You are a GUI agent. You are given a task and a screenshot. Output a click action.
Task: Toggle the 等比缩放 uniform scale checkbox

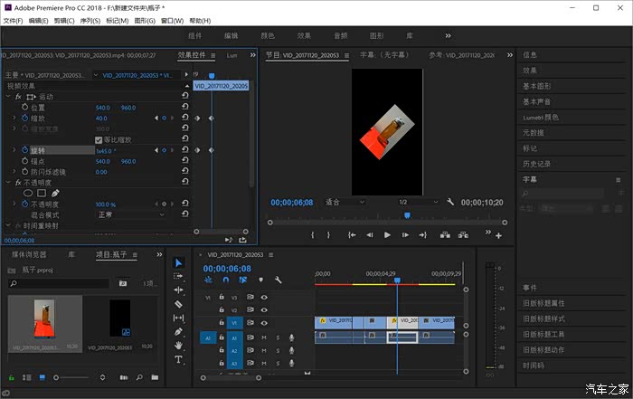click(99, 139)
